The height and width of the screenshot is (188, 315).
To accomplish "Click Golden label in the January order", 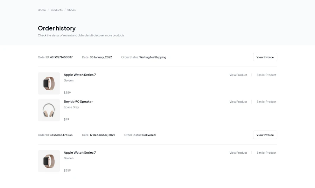I will (69, 80).
